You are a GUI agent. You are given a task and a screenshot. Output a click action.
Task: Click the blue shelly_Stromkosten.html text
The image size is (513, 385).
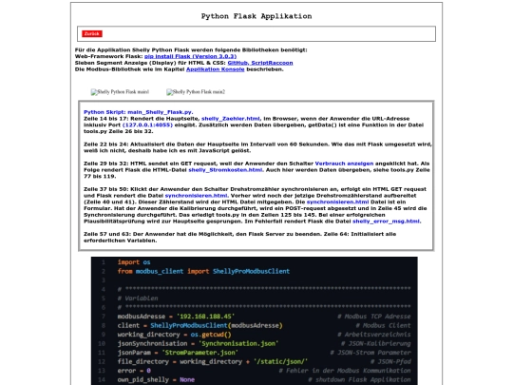225,170
